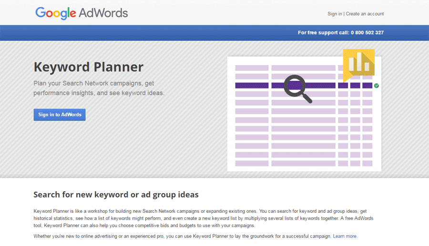Follow the Learn more link
The height and width of the screenshot is (246, 429).
point(345,236)
